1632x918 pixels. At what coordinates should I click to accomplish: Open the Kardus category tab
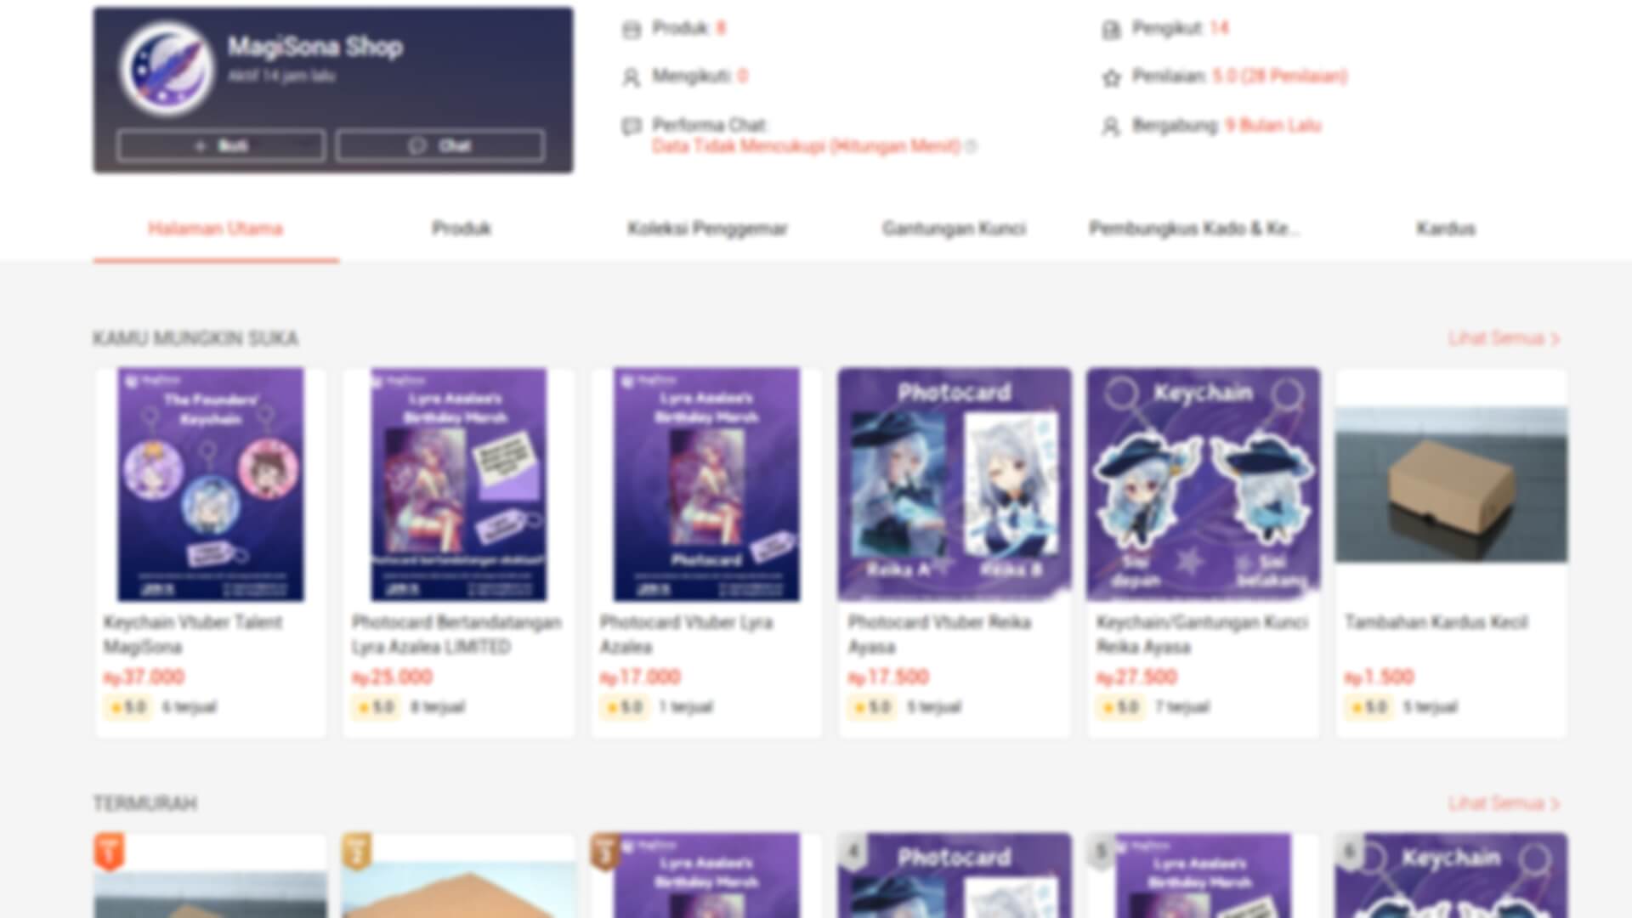coord(1445,228)
